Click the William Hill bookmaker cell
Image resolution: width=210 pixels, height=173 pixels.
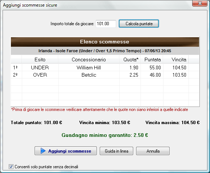coord(89,68)
